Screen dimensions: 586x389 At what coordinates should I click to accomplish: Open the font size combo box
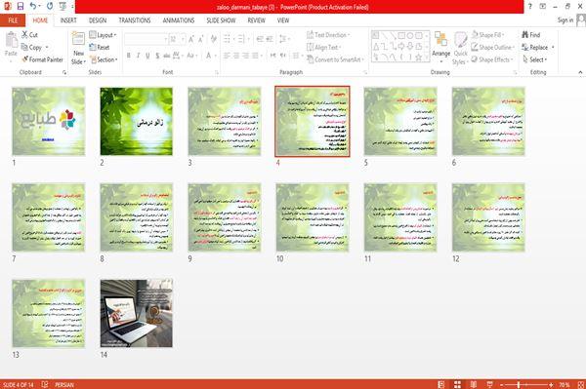[x=177, y=39]
